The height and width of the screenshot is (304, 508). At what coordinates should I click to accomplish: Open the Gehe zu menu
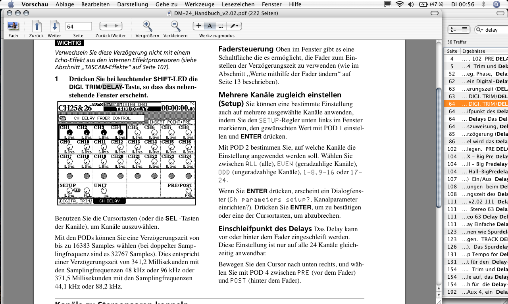coord(167,4)
